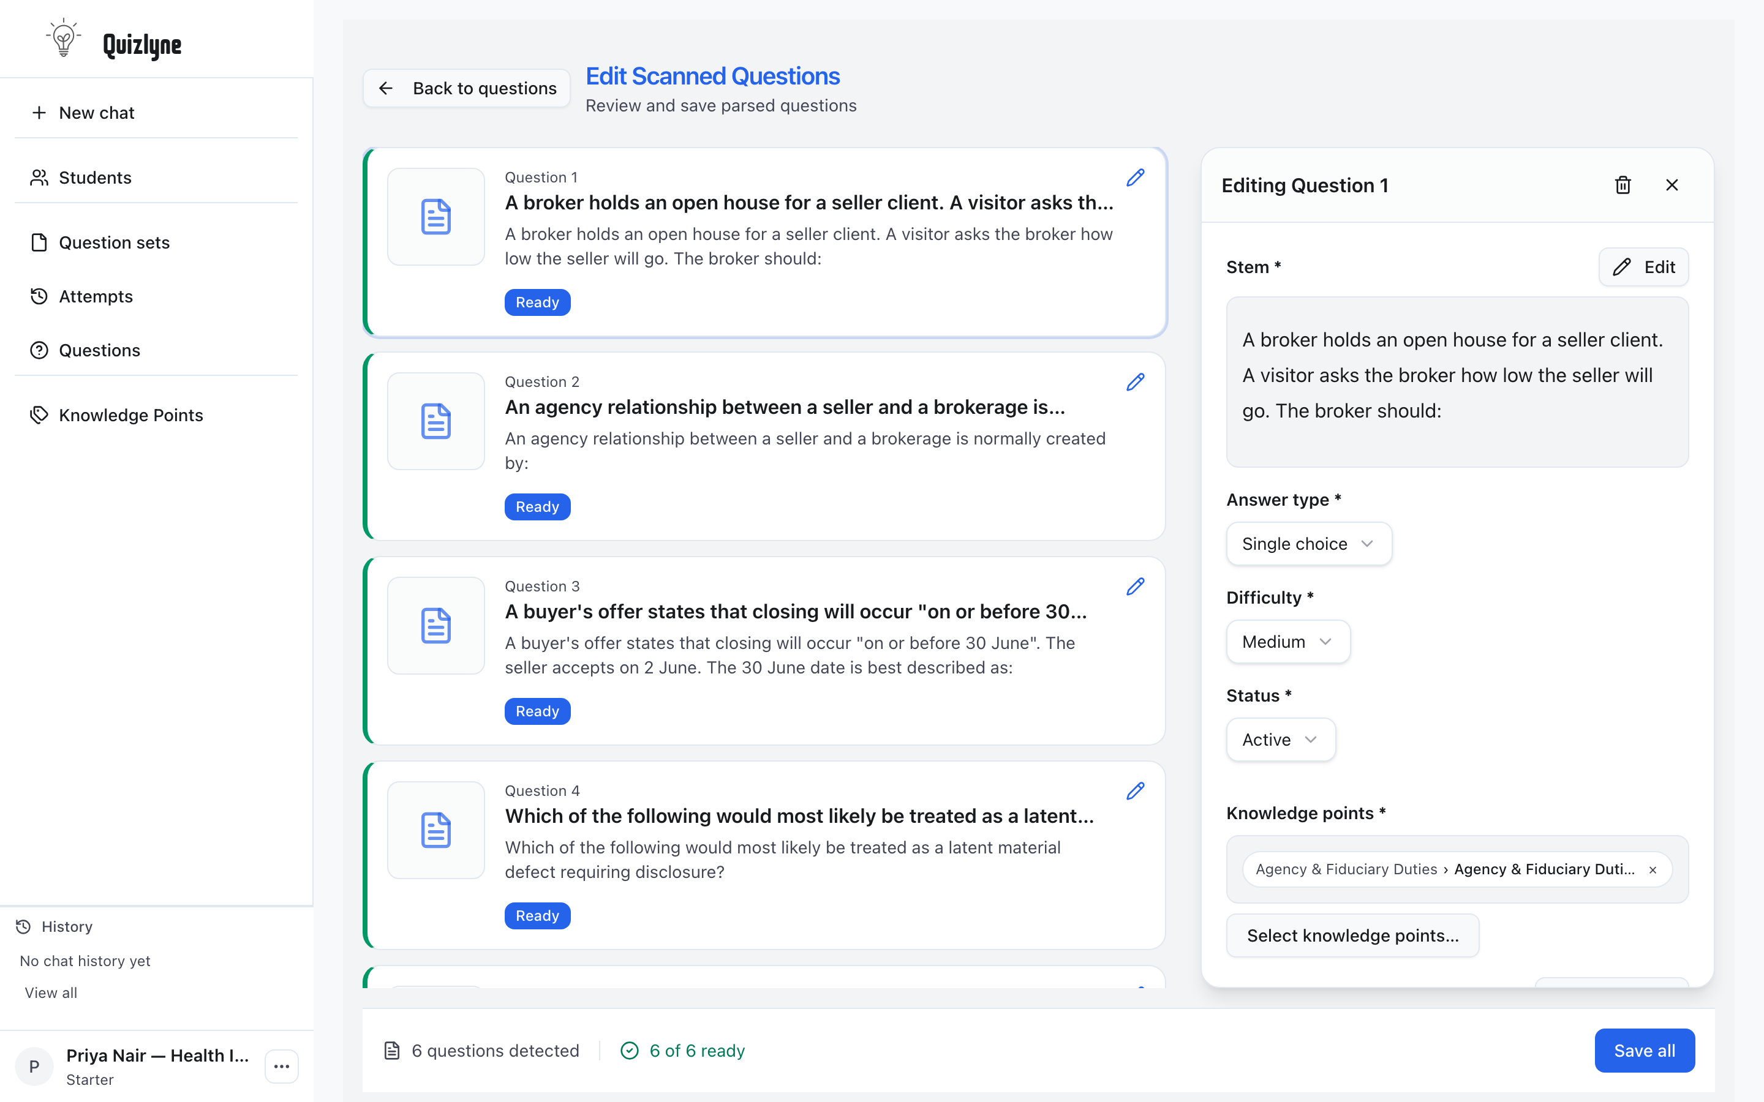Click the Question 4 title text
This screenshot has width=1764, height=1102.
click(x=800, y=815)
